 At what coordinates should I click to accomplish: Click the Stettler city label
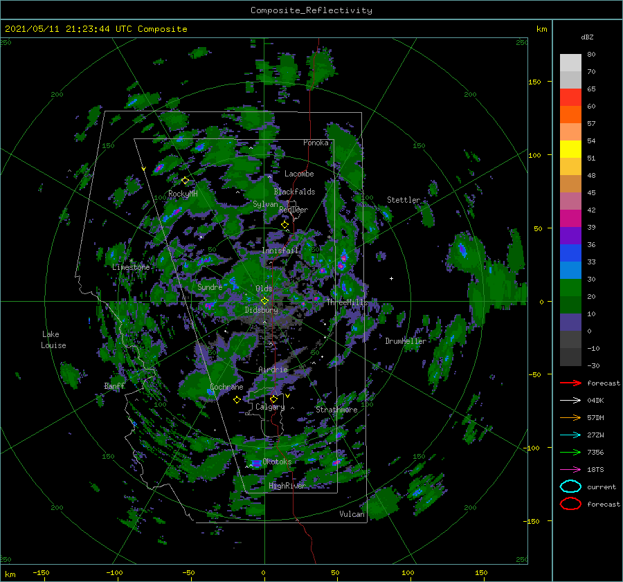click(404, 200)
